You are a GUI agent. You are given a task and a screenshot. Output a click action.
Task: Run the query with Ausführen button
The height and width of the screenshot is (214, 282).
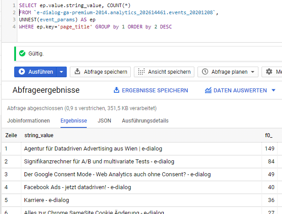coord(36,71)
